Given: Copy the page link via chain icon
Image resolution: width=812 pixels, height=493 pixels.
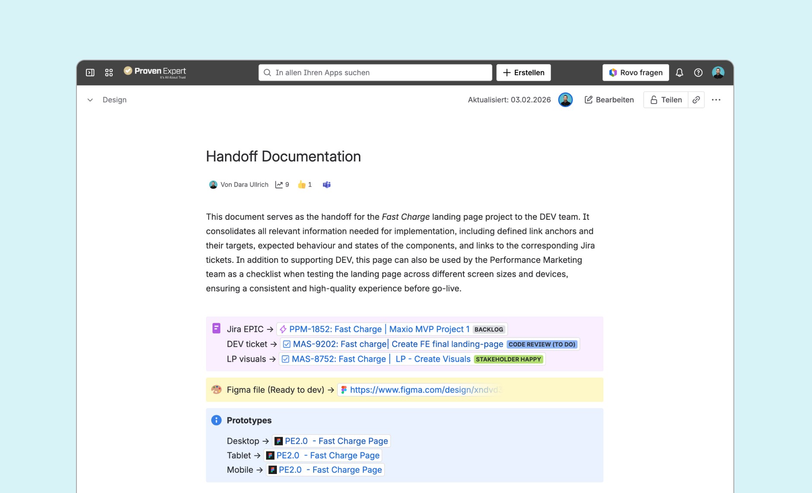Looking at the screenshot, I should [x=696, y=100].
